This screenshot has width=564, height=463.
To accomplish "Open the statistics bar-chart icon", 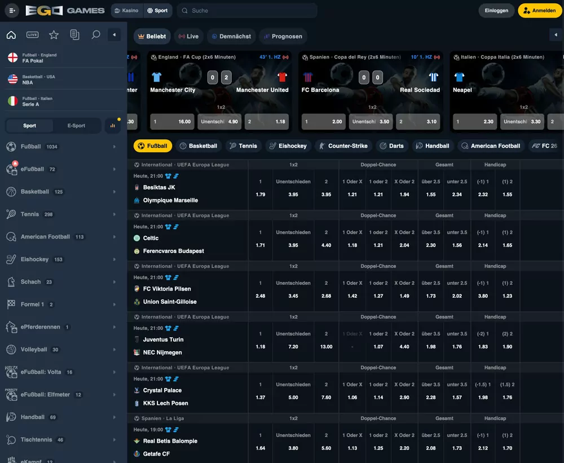I will pos(113,126).
